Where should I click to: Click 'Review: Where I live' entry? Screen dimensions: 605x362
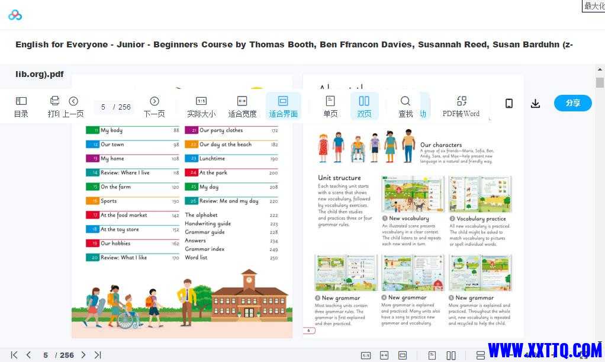tap(133, 172)
